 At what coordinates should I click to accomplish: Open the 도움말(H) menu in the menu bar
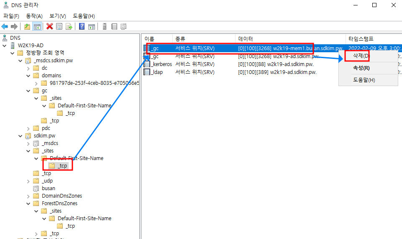[x=84, y=16]
